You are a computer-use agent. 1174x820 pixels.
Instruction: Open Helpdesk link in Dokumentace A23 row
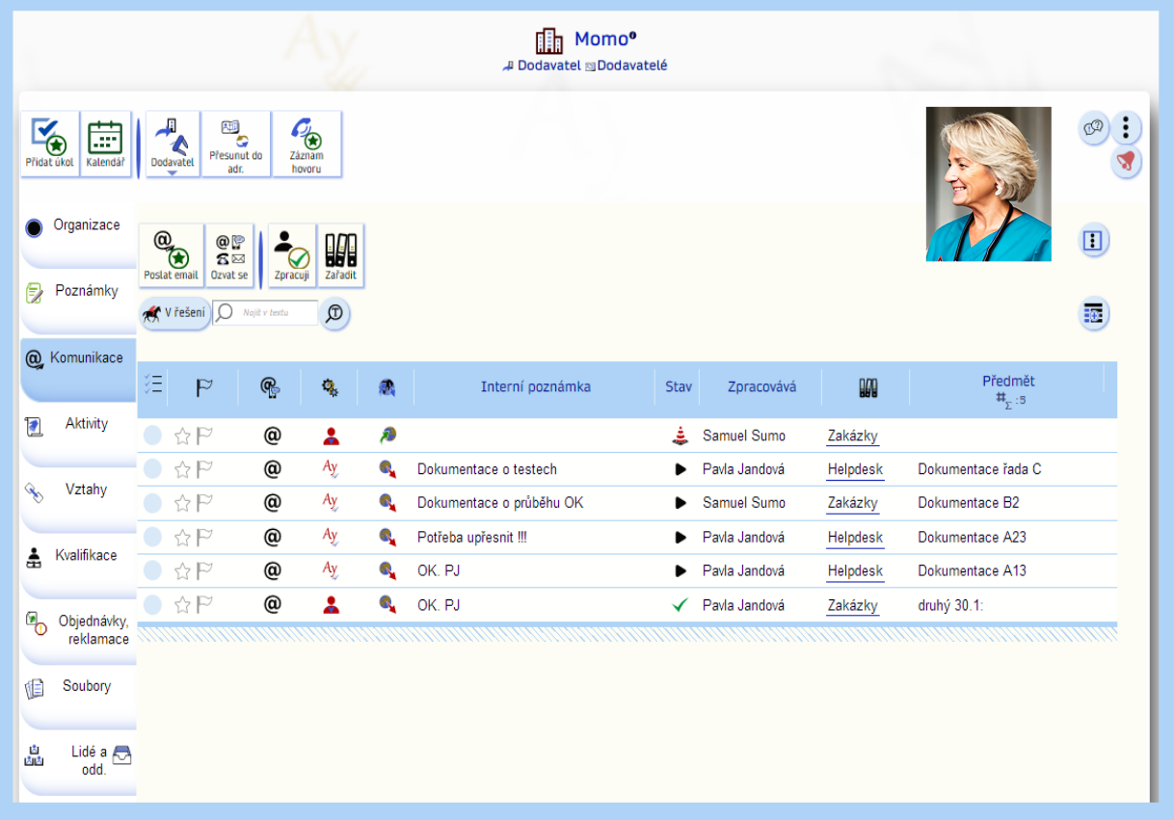[x=855, y=538]
